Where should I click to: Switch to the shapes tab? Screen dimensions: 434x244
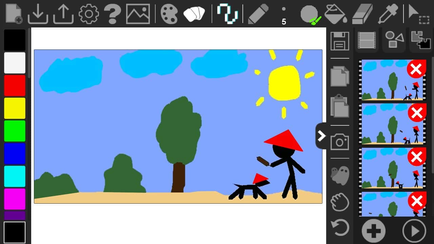pos(394,40)
